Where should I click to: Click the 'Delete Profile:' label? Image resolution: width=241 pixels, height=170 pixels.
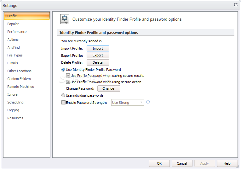tap(72, 62)
